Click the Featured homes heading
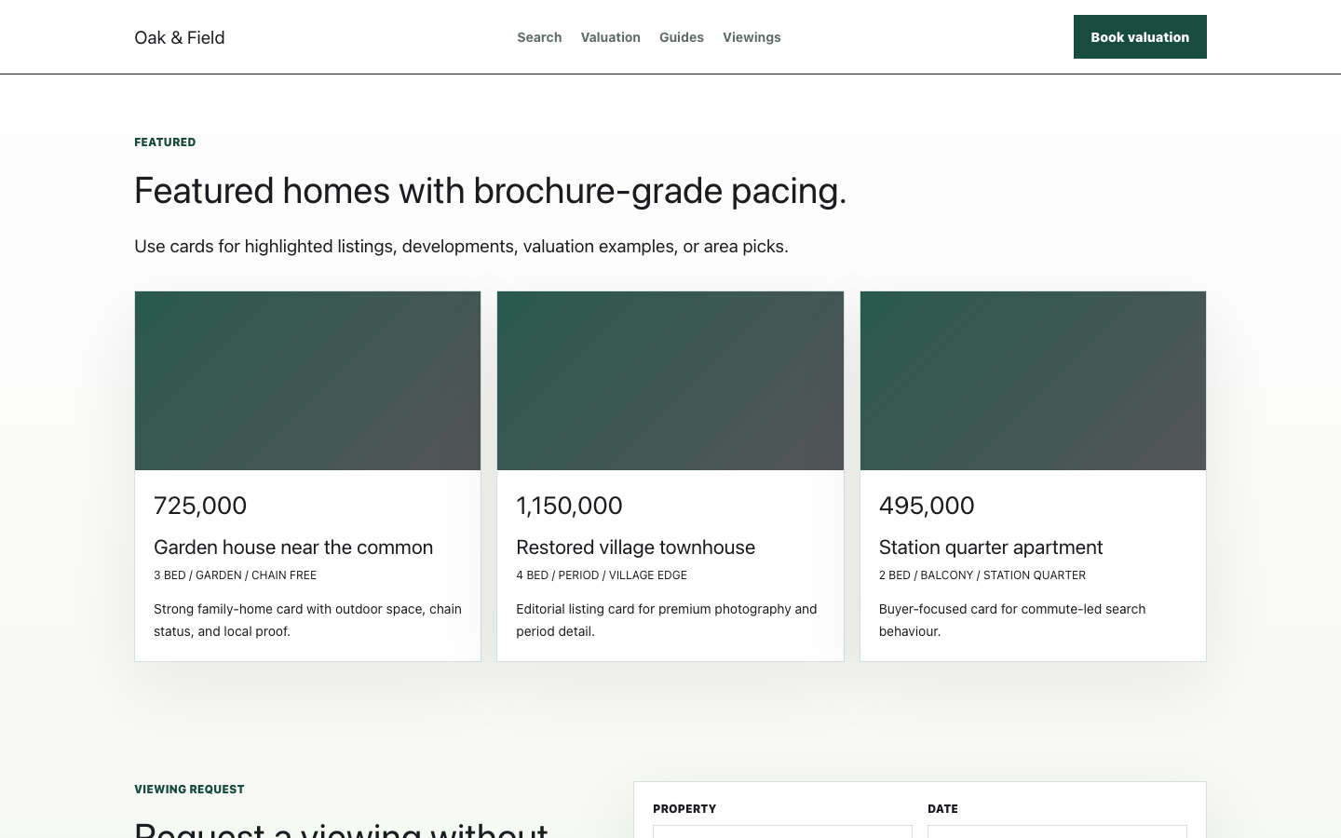The image size is (1341, 838). [x=491, y=191]
